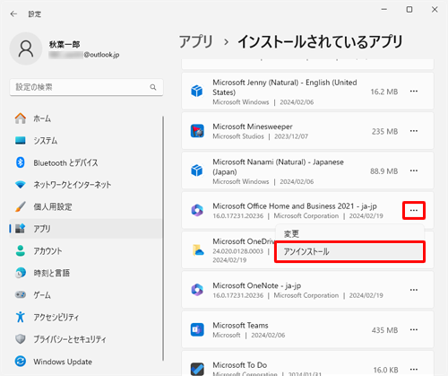
Task: Click the sidebar navigation scrollbar
Action: click(x=163, y=239)
